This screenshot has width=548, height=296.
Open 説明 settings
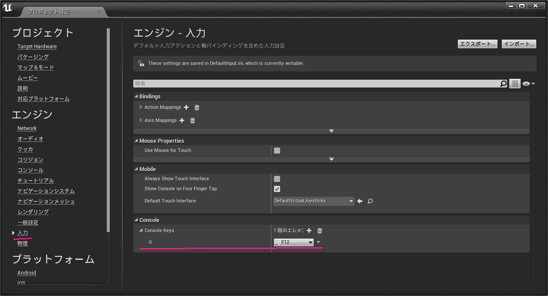23,88
